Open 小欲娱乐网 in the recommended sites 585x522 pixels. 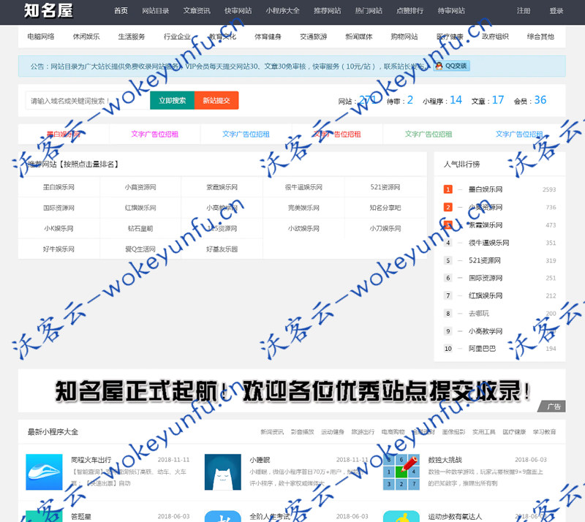click(x=303, y=228)
